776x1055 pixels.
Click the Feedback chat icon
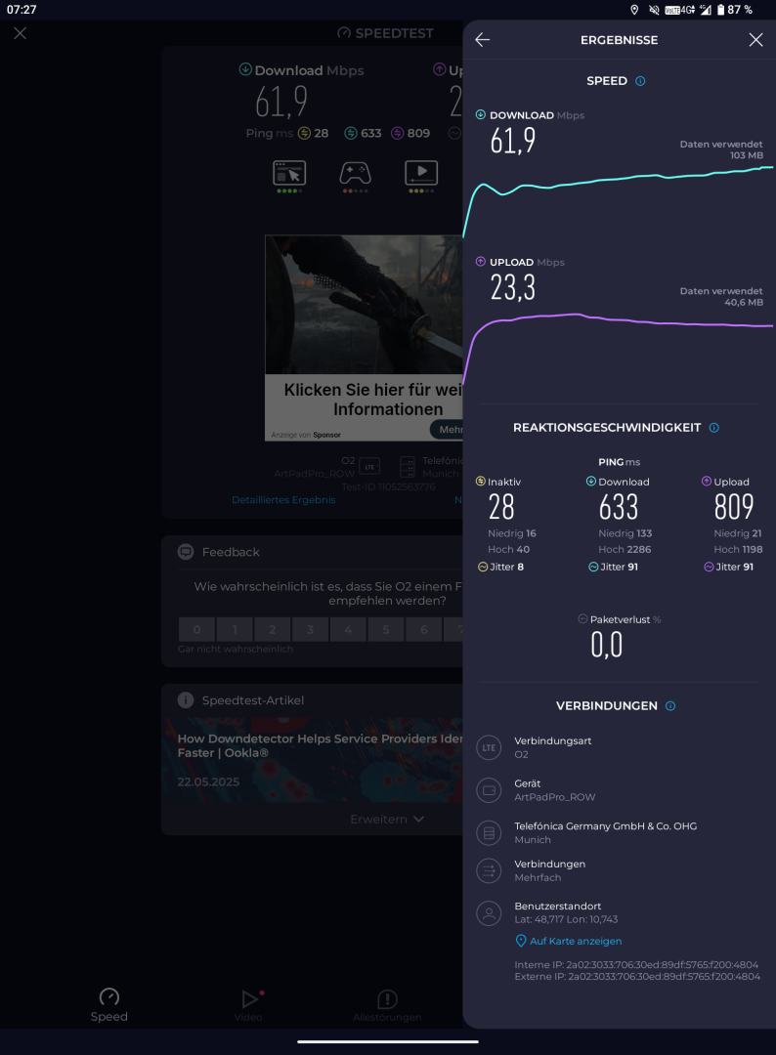(x=186, y=552)
